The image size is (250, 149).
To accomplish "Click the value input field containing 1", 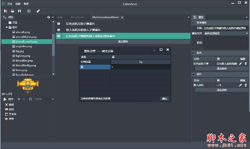I will click(141, 67).
